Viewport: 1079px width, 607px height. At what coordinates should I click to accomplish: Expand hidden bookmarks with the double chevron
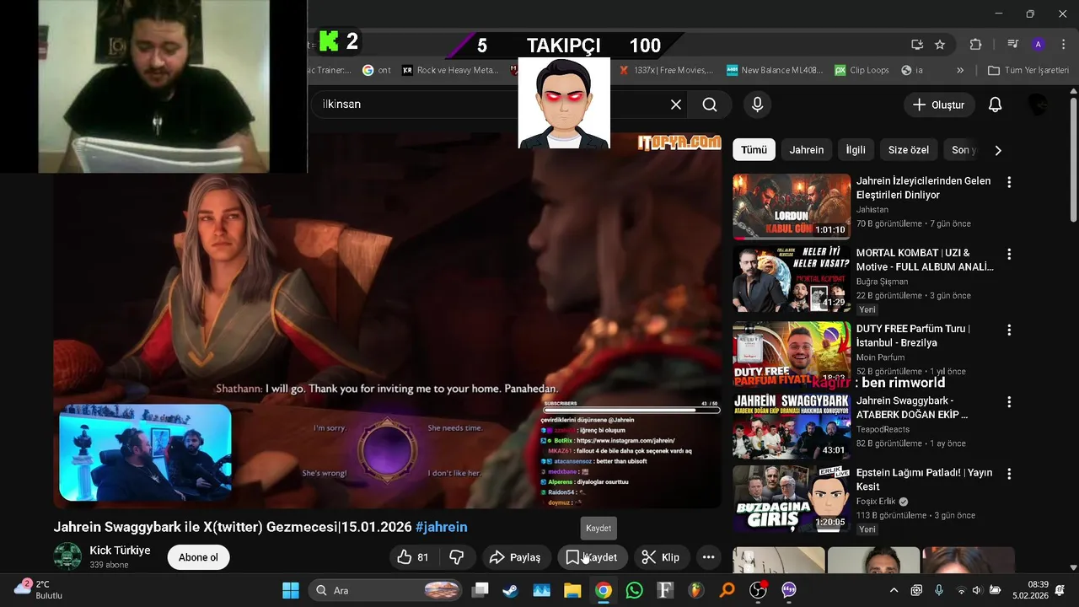click(960, 70)
